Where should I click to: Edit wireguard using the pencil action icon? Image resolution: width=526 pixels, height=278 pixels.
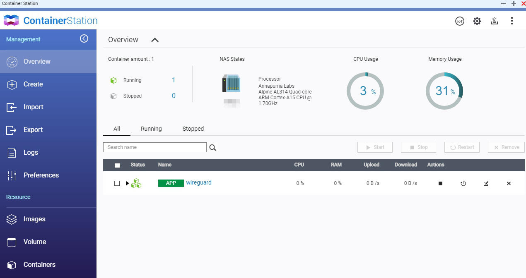tap(486, 183)
